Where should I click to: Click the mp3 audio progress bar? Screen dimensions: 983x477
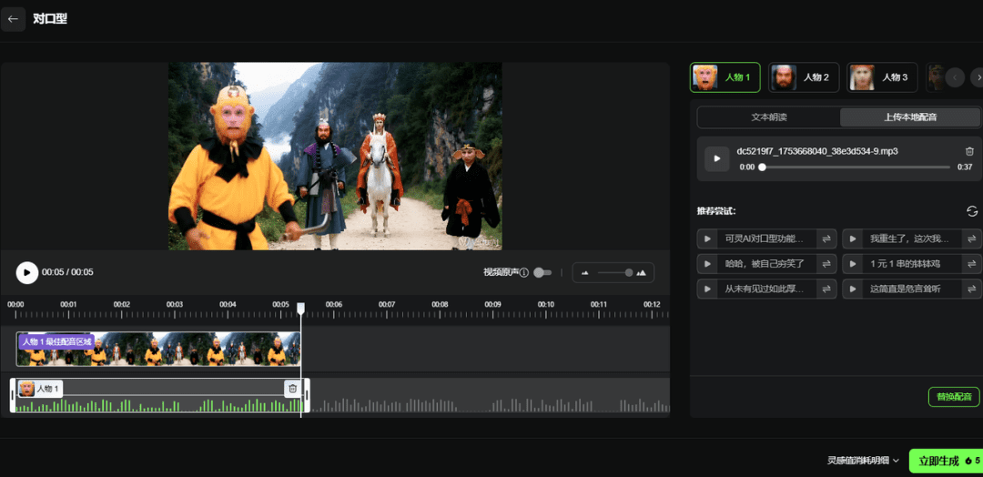(x=856, y=167)
